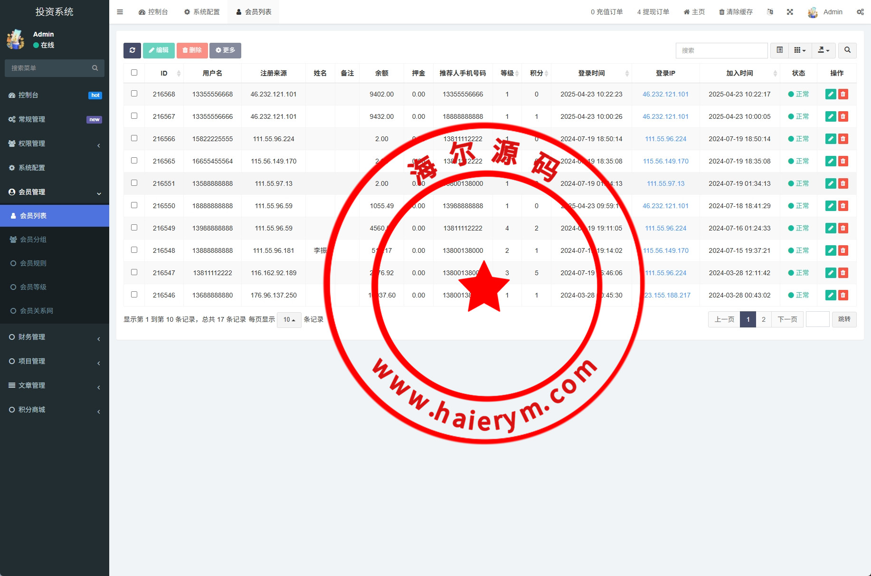This screenshot has width=871, height=576.
Task: Toggle the sidebar hamburger menu icon
Action: [x=120, y=12]
